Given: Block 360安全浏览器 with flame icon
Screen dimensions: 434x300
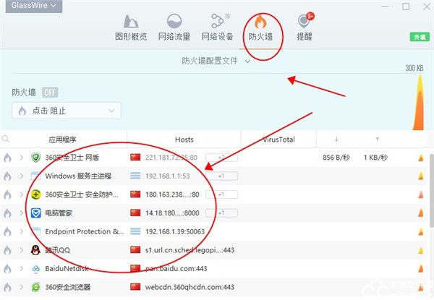Looking at the screenshot, I should point(7,287).
